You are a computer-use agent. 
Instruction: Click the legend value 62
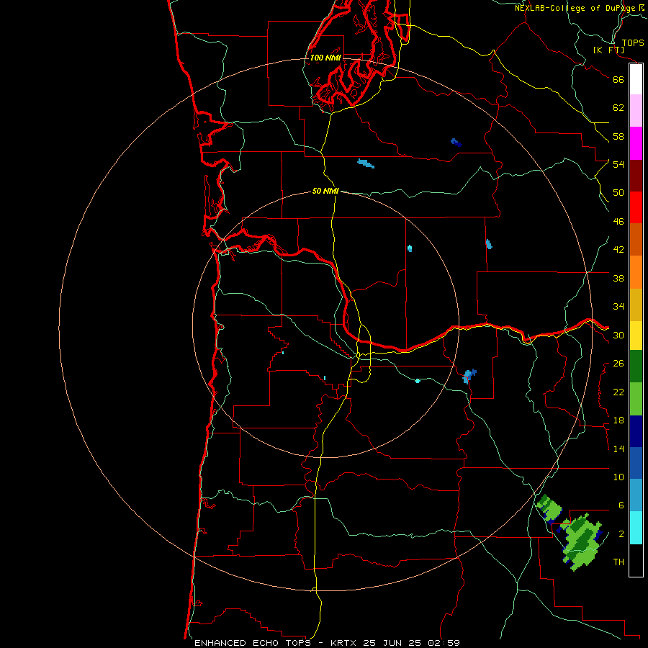(x=618, y=108)
